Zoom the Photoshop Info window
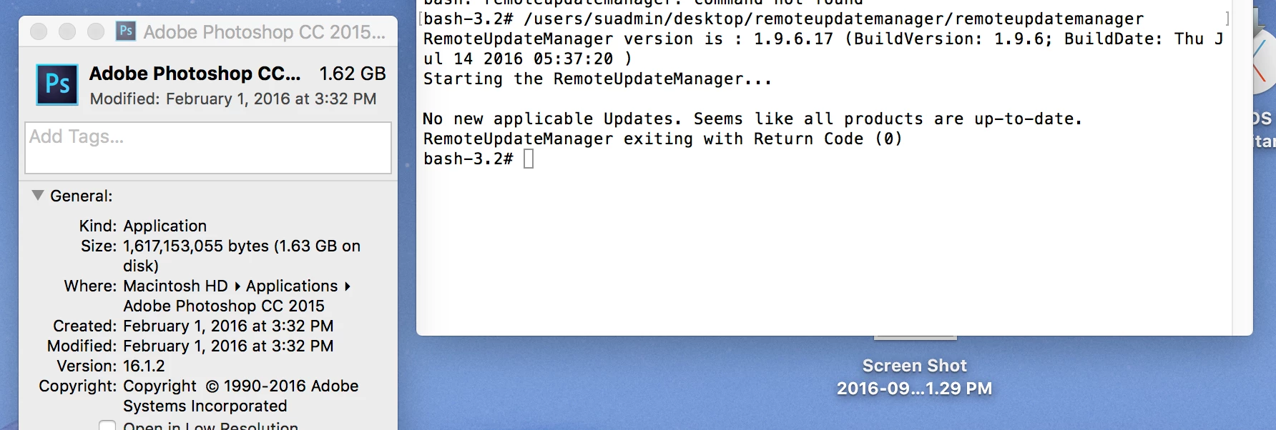Screen dimensions: 1276x430 96,31
